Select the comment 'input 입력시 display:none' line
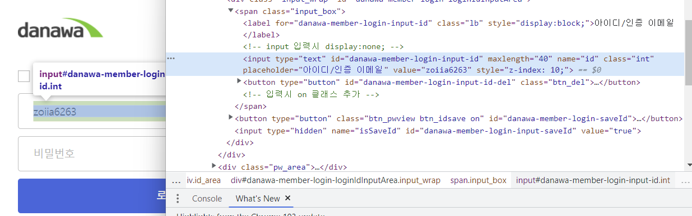692x216 pixels. coord(323,46)
